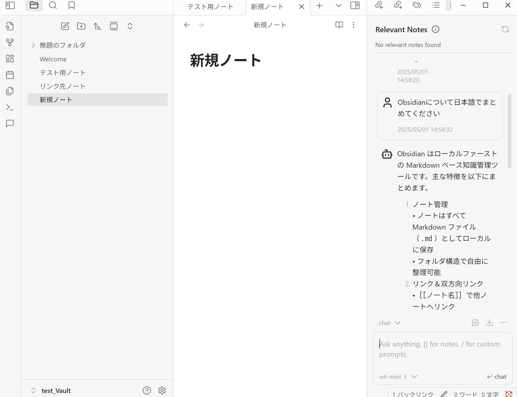Close the 新規ノート tab
This screenshot has width=517, height=397.
(302, 7)
